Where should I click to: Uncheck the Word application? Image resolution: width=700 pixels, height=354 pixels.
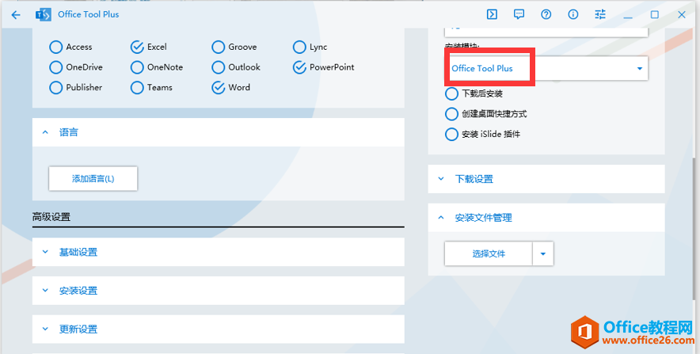pyautogui.click(x=219, y=87)
